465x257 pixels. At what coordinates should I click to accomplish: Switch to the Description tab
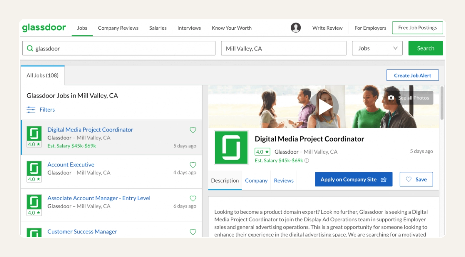pyautogui.click(x=225, y=181)
